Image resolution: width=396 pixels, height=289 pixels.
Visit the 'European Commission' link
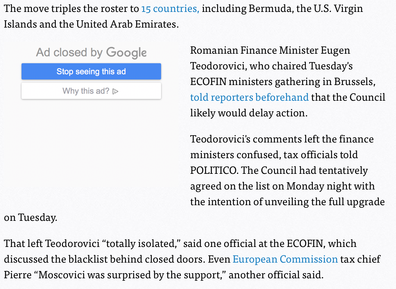click(285, 259)
